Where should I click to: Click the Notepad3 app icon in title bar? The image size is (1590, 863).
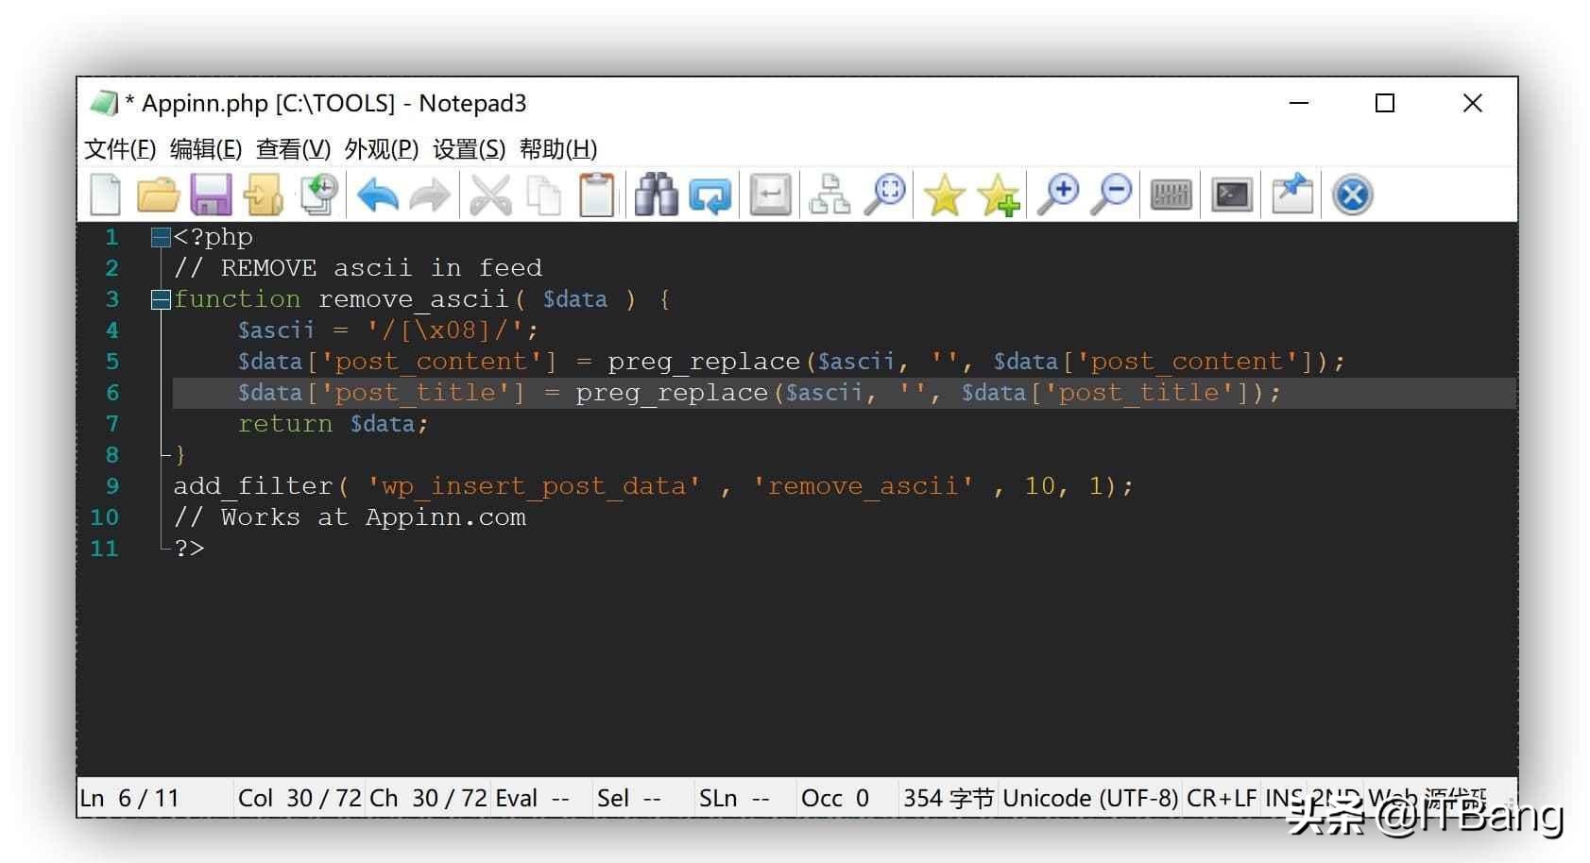coord(103,103)
